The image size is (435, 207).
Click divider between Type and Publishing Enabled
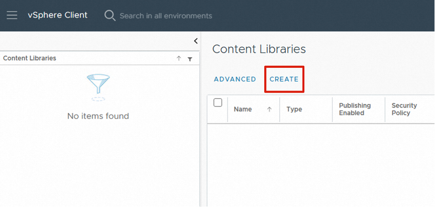pyautogui.click(x=333, y=109)
